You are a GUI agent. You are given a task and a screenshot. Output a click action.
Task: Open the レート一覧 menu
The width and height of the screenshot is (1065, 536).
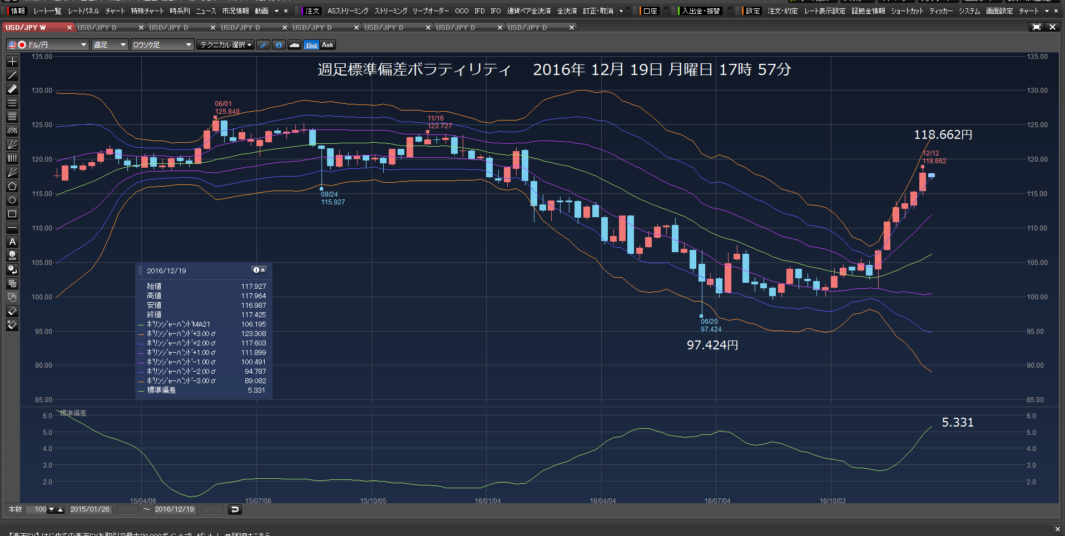point(47,11)
